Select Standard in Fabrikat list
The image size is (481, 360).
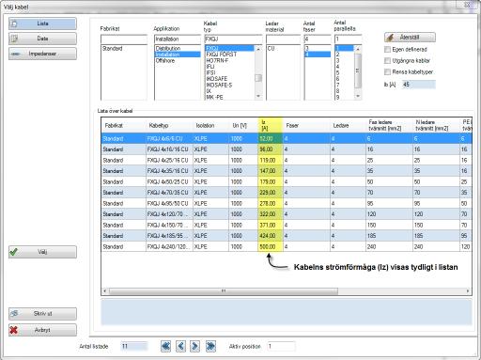124,49
